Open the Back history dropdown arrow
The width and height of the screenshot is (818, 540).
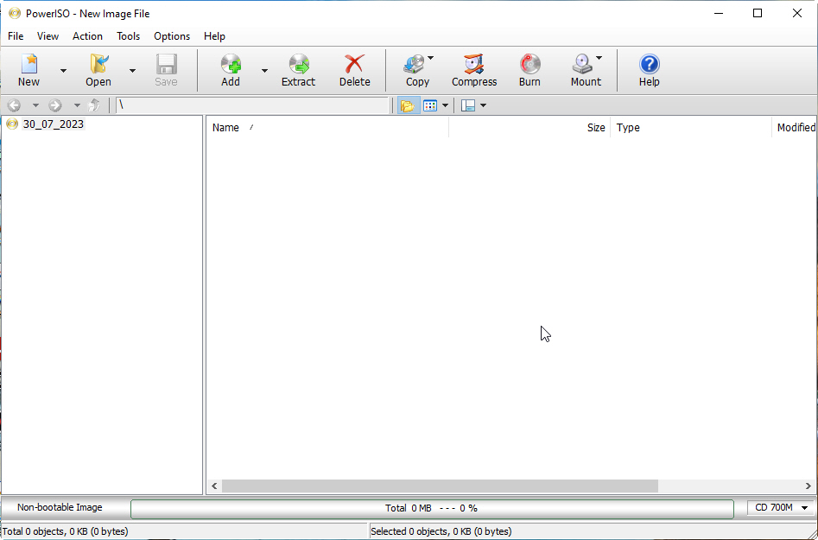pyautogui.click(x=35, y=105)
